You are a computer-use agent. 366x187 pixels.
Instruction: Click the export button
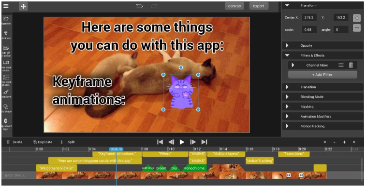pos(259,6)
